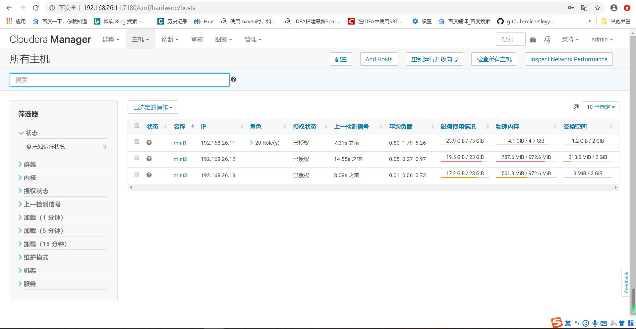Click the browser back arrow
This screenshot has height=329, width=636.
point(9,8)
